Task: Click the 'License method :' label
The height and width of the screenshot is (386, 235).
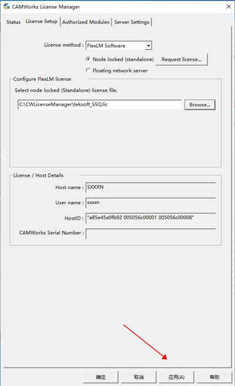Action: coord(64,45)
